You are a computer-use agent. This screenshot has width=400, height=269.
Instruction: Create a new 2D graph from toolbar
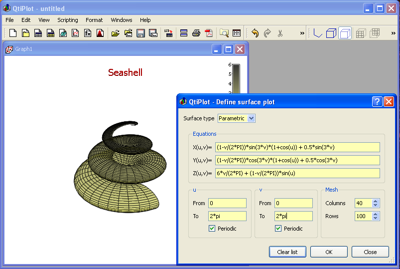[x=75, y=33]
